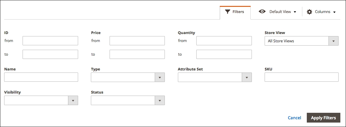Screen dimensions: 346x127
Task: Open the Attribute Set dropdown
Action: point(215,77)
